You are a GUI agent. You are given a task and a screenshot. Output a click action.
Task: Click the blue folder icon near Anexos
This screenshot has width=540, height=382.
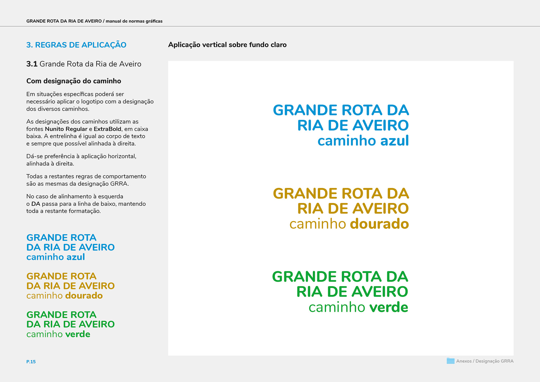[450, 361]
